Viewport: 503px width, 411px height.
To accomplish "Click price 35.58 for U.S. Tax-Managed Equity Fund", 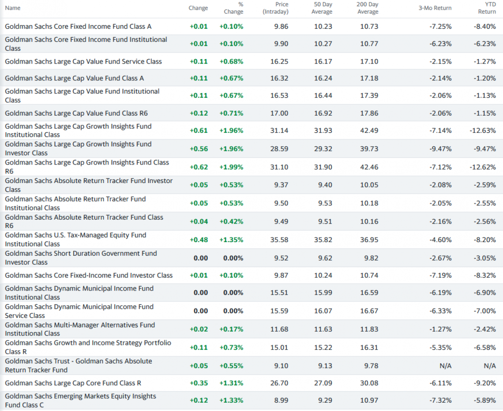I will 279,240.
